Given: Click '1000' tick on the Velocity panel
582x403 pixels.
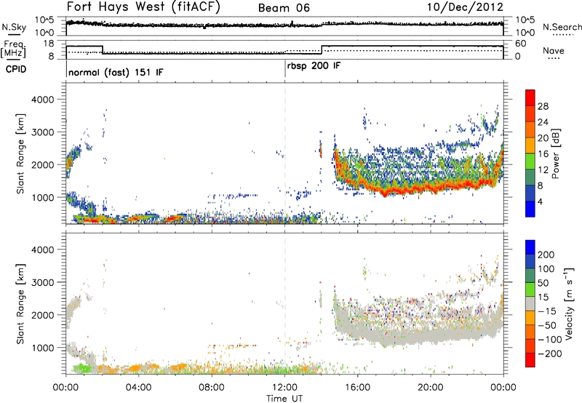Looking at the screenshot, I should [x=42, y=348].
